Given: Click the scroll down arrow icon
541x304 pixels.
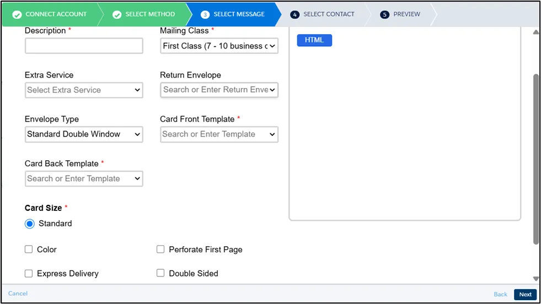Looking at the screenshot, I should [536, 279].
